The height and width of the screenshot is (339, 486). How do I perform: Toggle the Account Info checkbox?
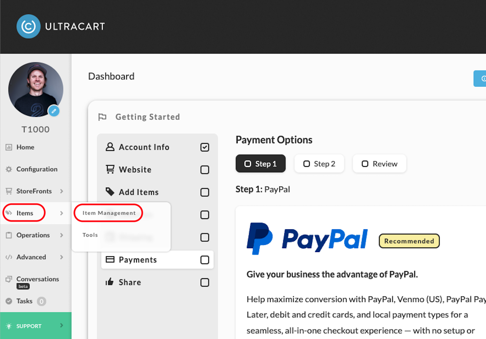tap(205, 147)
